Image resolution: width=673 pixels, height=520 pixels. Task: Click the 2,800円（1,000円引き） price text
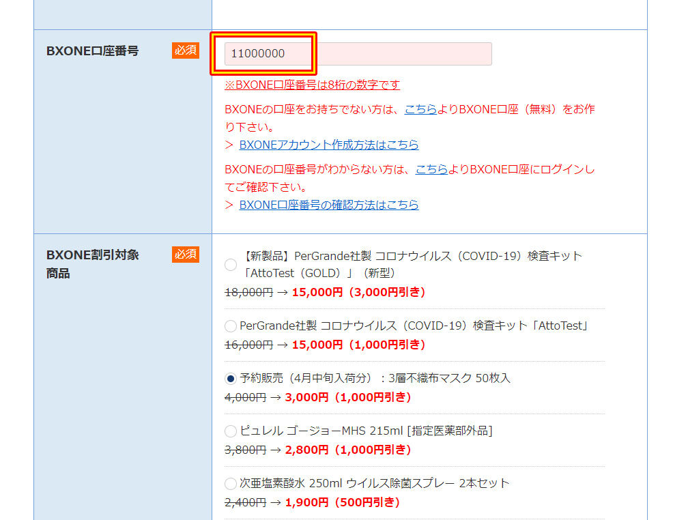(x=348, y=450)
